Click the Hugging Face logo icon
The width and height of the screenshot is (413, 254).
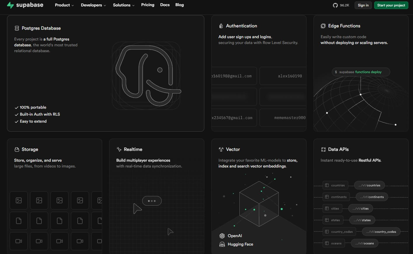click(x=222, y=244)
